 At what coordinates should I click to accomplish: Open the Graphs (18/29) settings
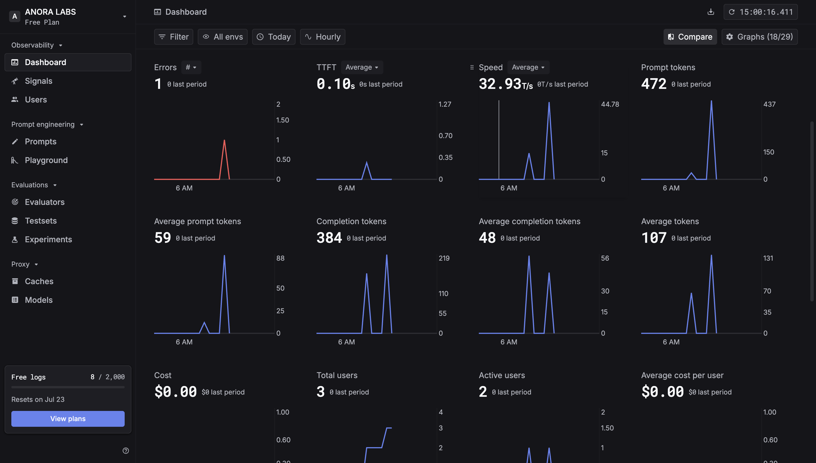click(759, 37)
